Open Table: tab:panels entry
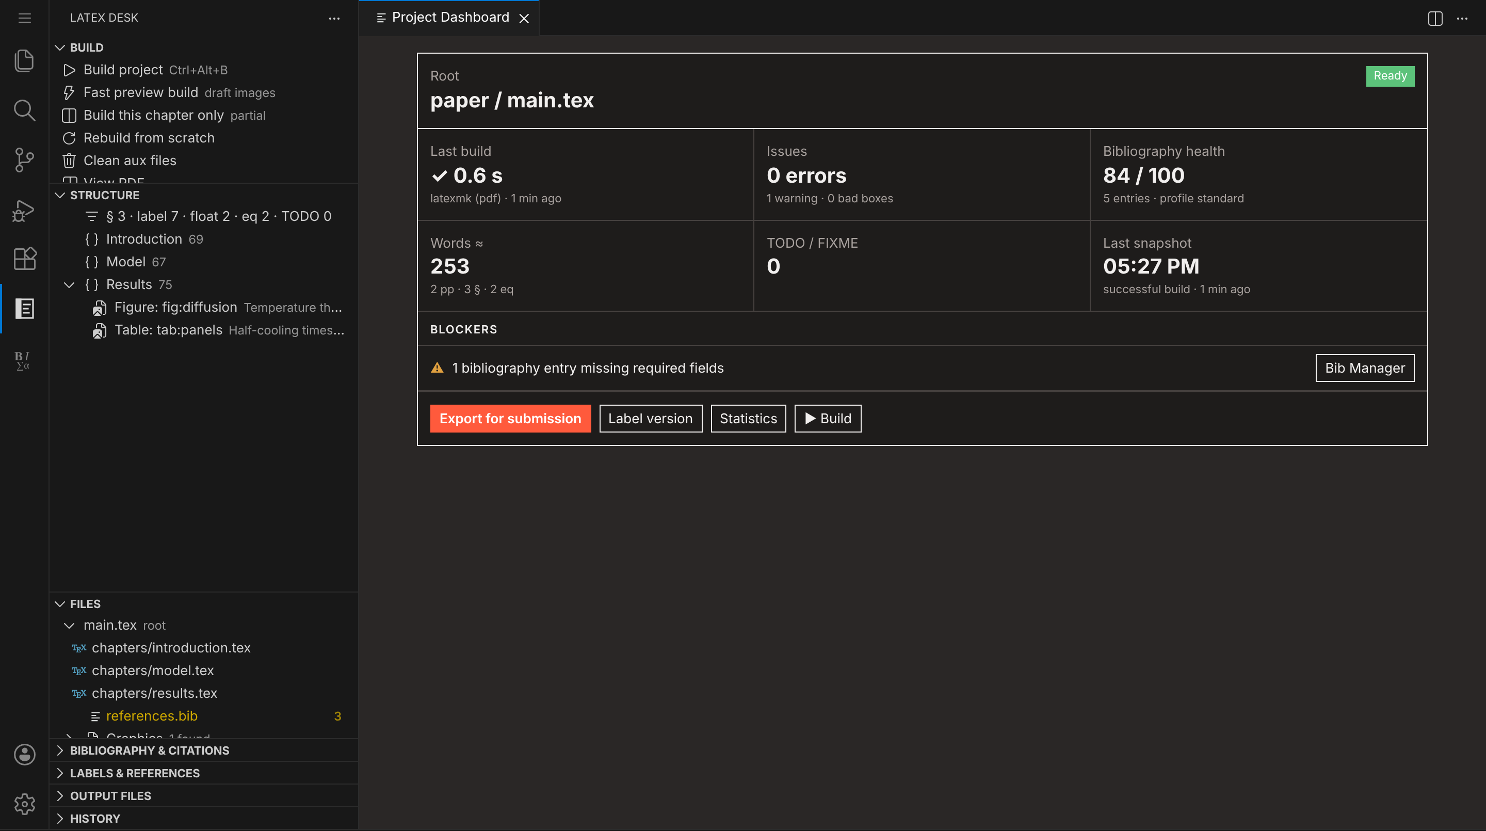The height and width of the screenshot is (831, 1486). (x=204, y=330)
